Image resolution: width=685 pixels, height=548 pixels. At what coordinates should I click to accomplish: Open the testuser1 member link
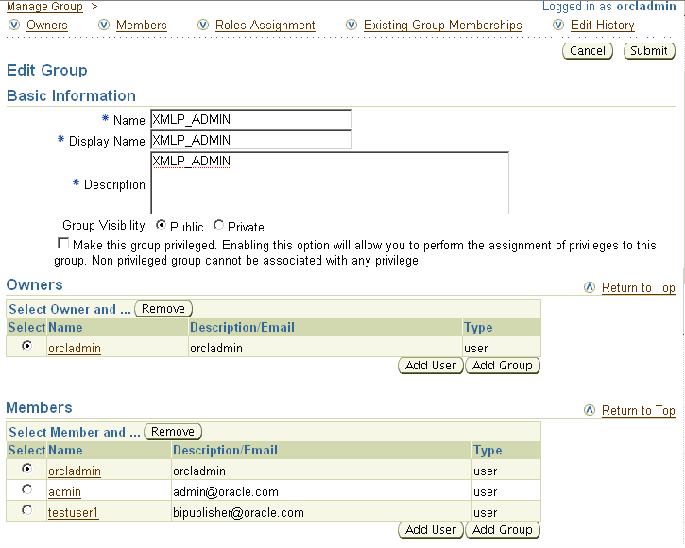[x=73, y=513]
